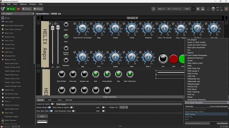
Task: Click the Learn Parameter button
Action: 222,123
